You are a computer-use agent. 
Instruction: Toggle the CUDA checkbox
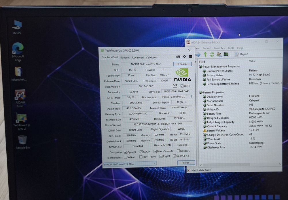(x=141, y=152)
